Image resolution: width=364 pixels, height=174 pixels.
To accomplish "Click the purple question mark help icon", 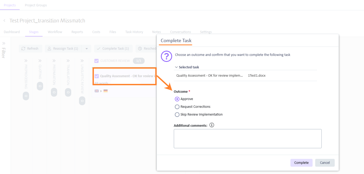I will (x=166, y=56).
